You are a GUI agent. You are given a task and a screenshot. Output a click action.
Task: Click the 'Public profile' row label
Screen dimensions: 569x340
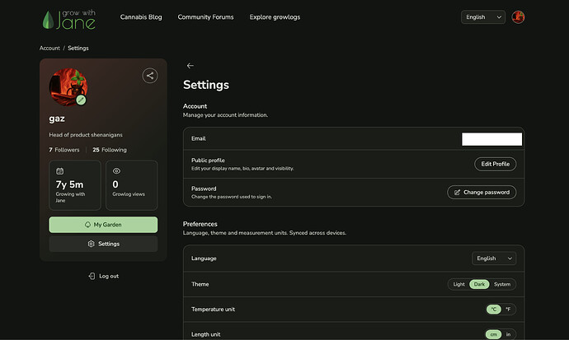point(208,160)
